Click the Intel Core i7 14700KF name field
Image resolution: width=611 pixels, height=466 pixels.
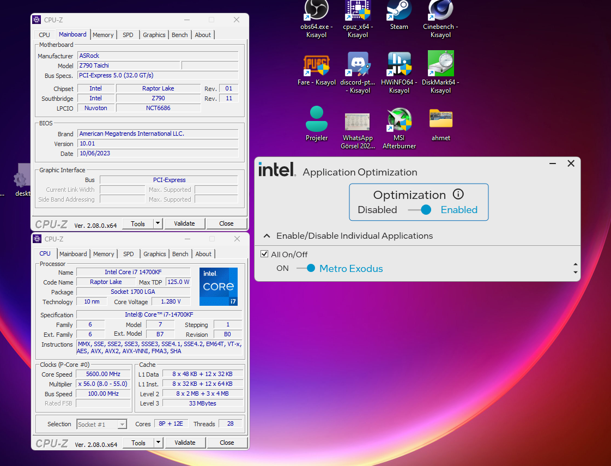tap(134, 272)
